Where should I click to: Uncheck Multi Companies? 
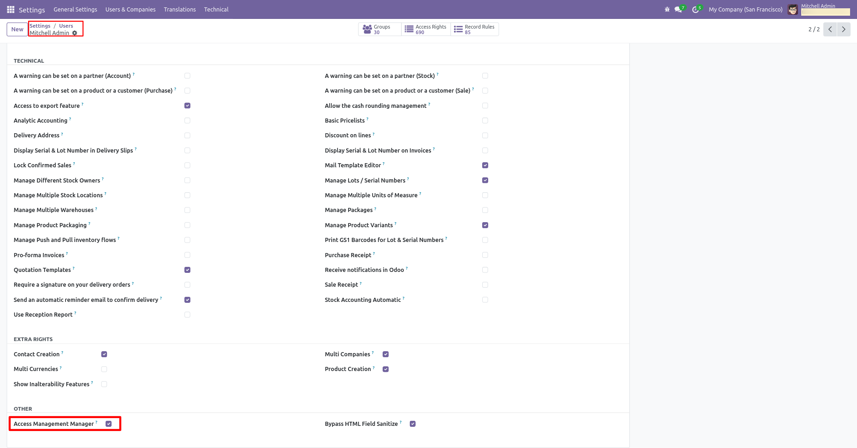coord(386,354)
